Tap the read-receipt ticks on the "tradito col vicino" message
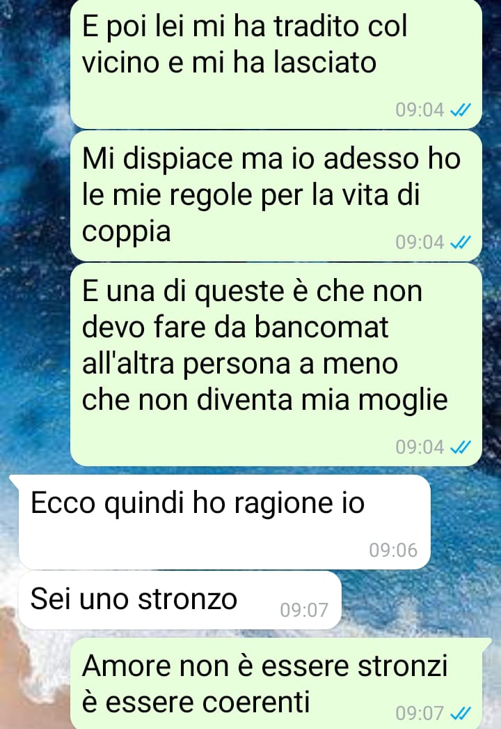 click(x=461, y=110)
